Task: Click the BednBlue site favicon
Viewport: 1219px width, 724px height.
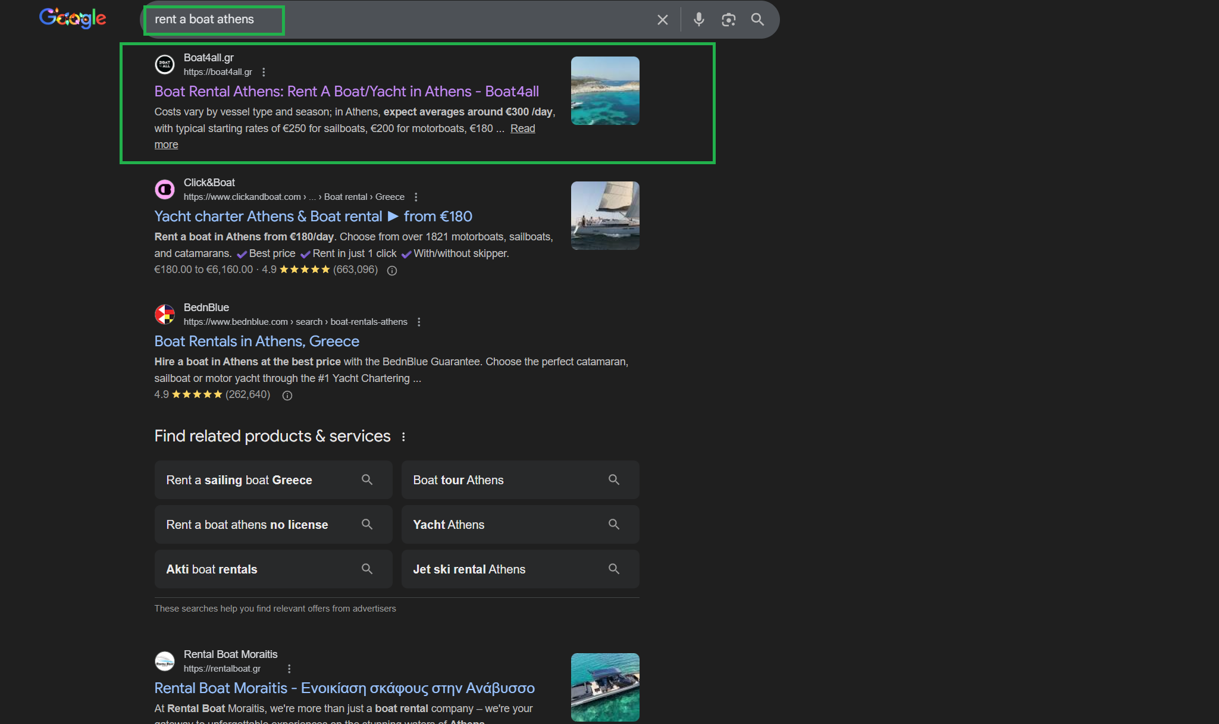Action: pyautogui.click(x=165, y=314)
